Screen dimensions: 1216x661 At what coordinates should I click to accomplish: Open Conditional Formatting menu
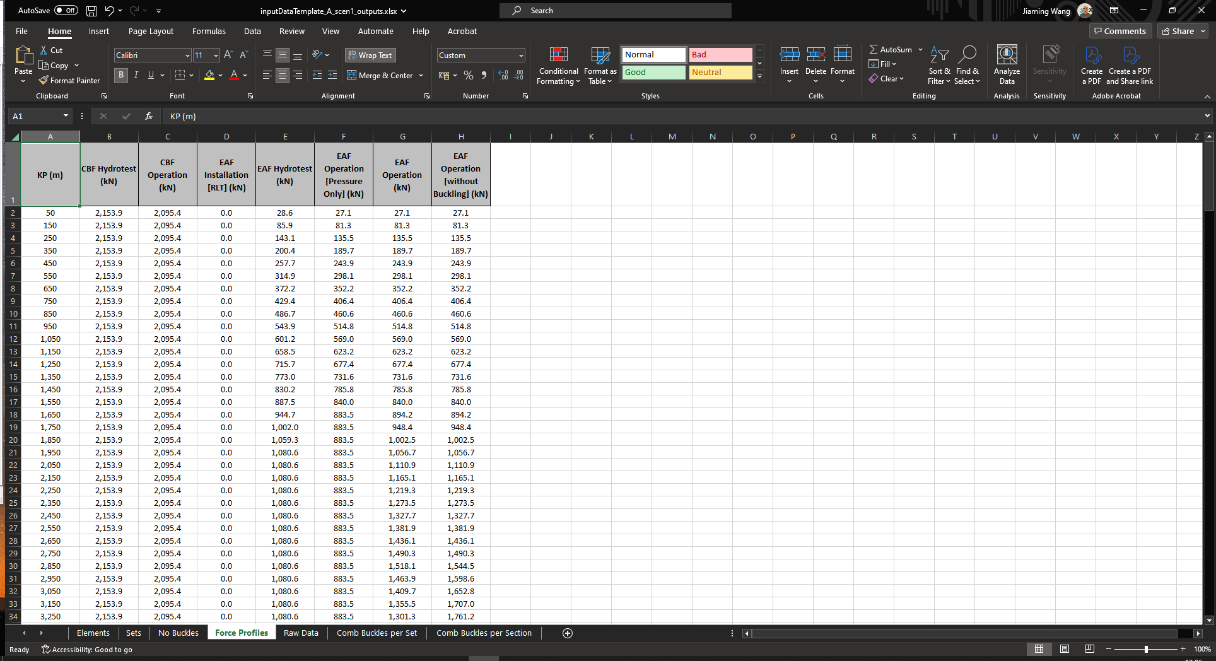[x=558, y=66]
